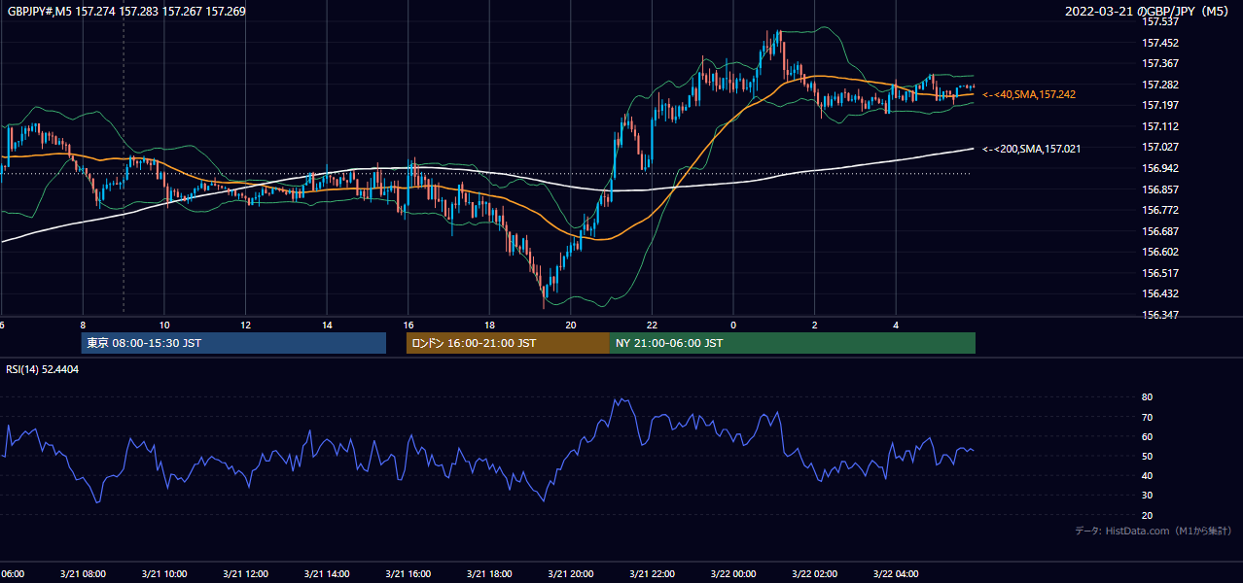This screenshot has height=583, width=1243.
Task: Click the 2022-03-21 GBP/JPY (M5) chart title
Action: pyautogui.click(x=1148, y=12)
